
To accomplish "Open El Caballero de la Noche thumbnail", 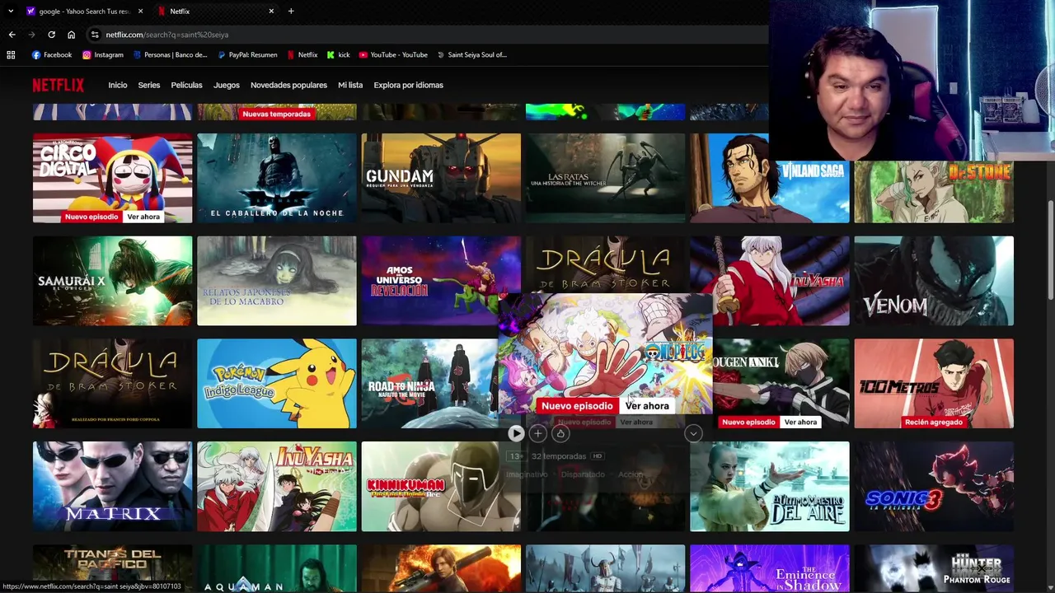I will click(277, 178).
